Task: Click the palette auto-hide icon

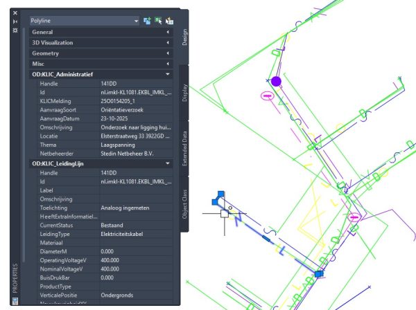Action: pos(15,21)
